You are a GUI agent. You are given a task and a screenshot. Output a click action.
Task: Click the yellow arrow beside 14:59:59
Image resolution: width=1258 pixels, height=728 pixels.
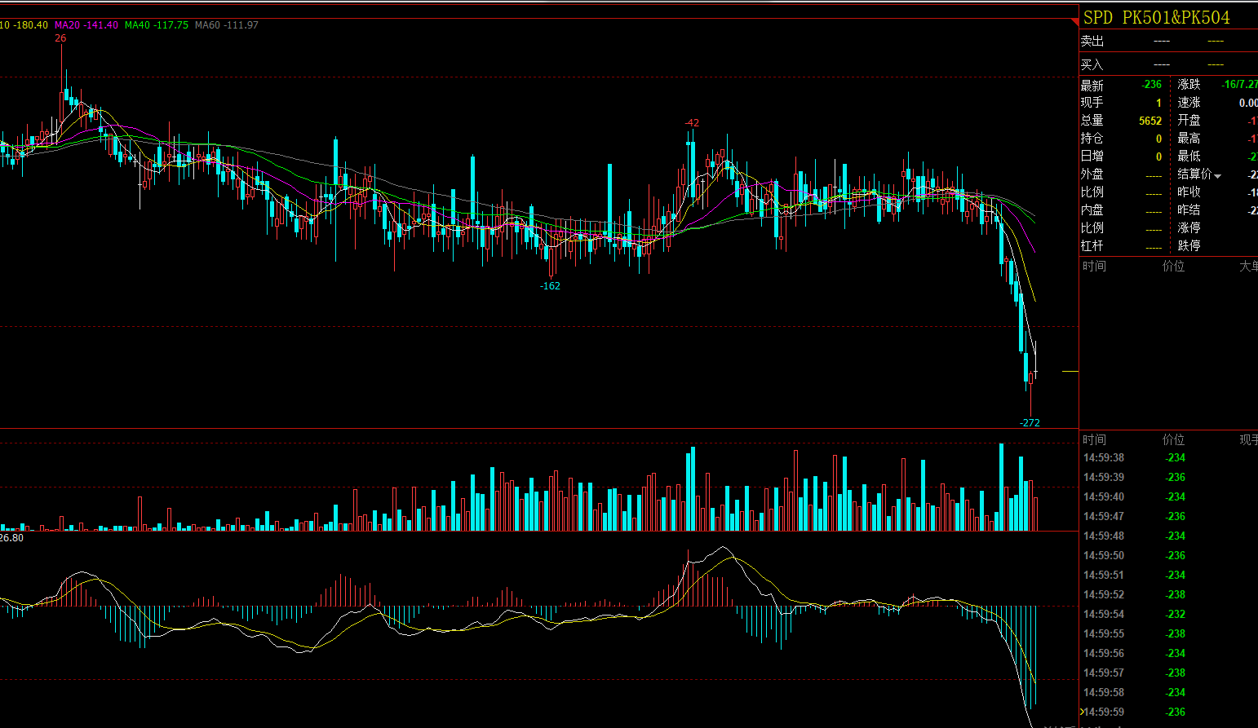(1082, 712)
